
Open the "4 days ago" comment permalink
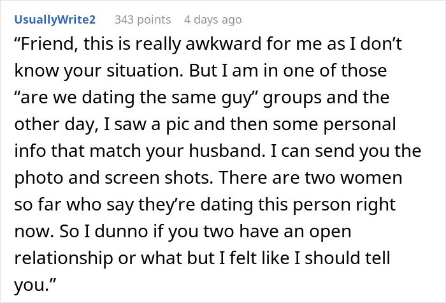(x=212, y=20)
